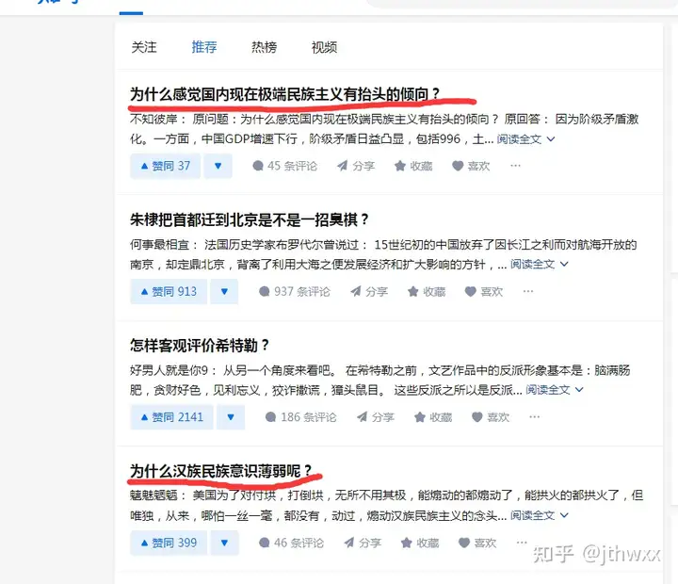Downvote the 希特勒 answer with the down arrow
The image size is (678, 584).
click(231, 417)
